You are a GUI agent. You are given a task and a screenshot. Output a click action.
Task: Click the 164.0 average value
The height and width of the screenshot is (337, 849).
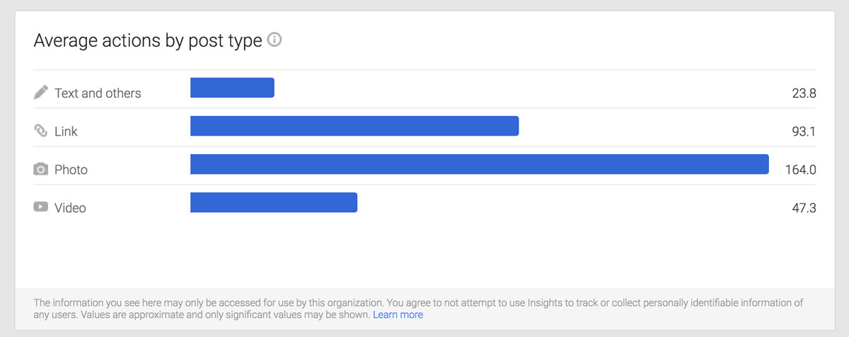(x=800, y=170)
